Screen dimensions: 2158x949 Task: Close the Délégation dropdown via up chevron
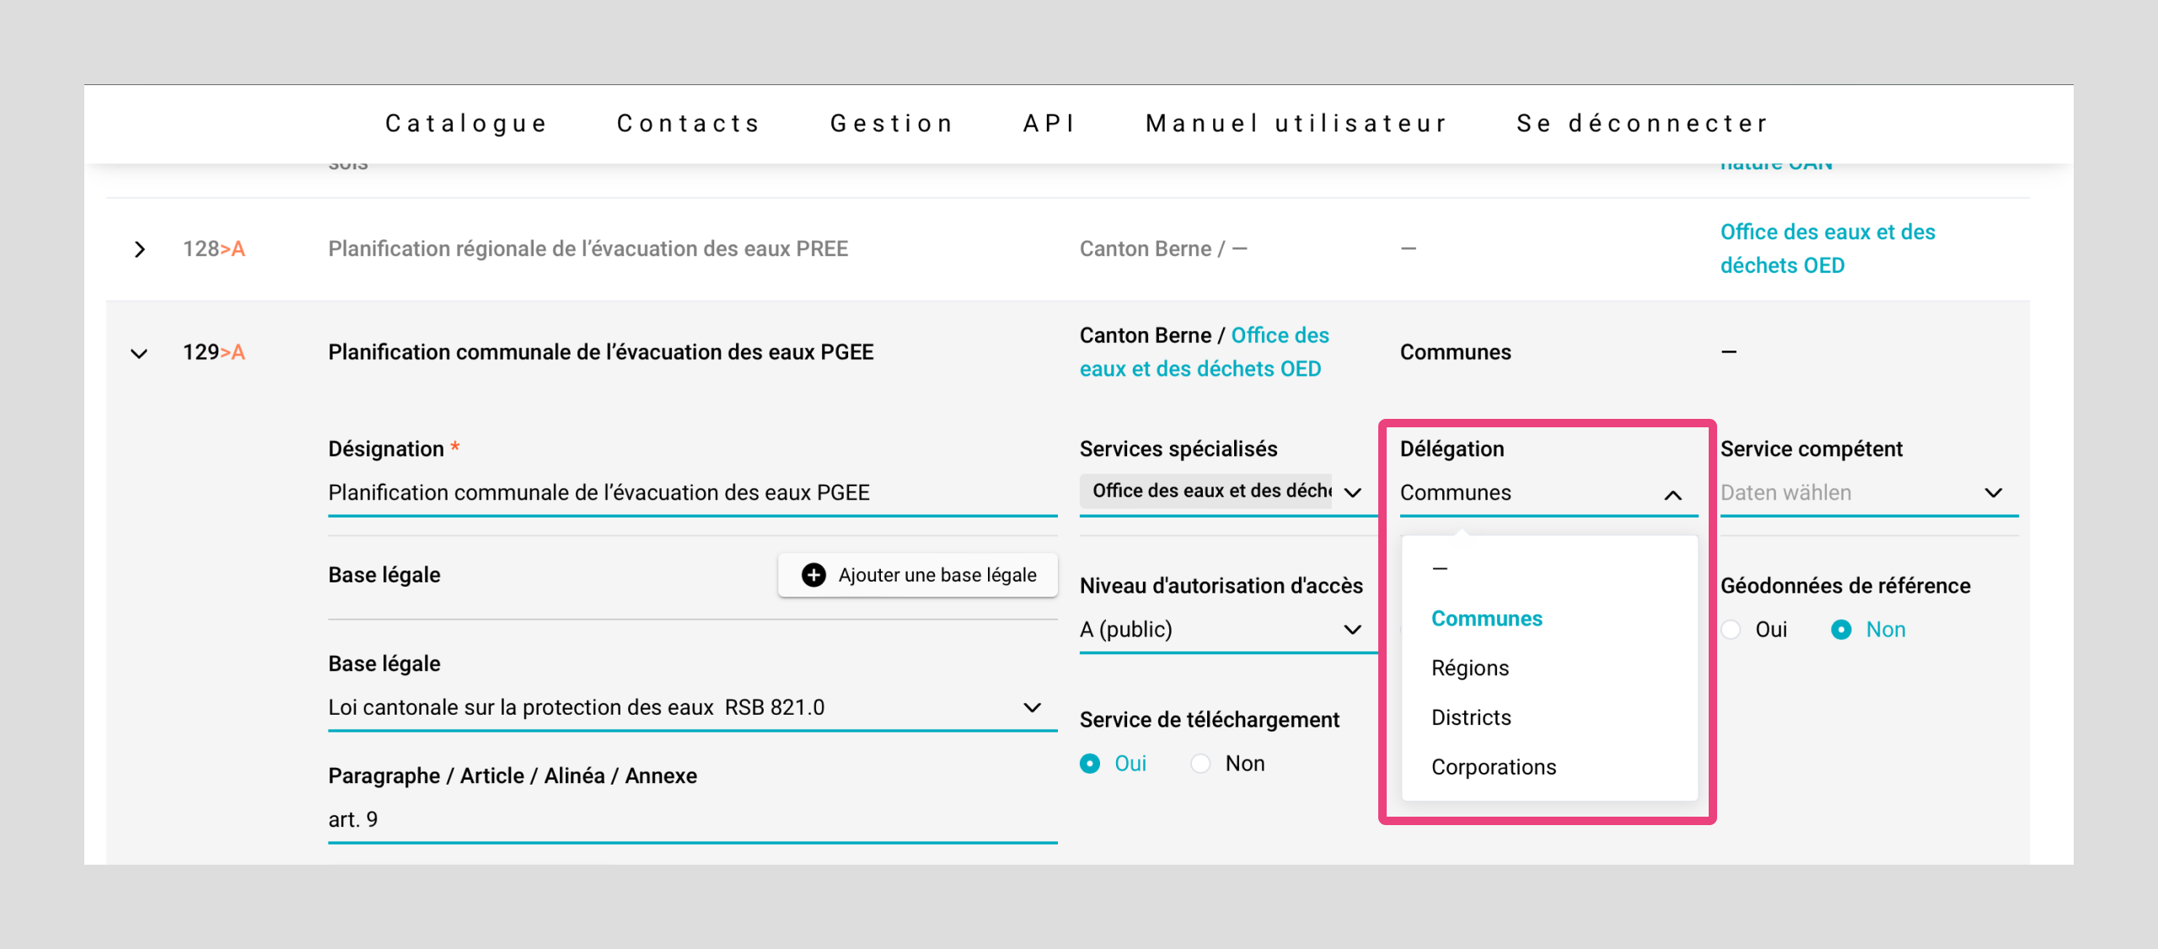pyautogui.click(x=1672, y=495)
